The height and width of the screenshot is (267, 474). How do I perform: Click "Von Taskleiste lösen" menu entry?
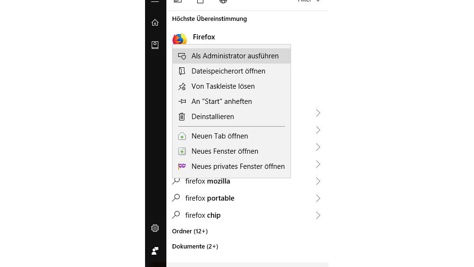click(223, 86)
